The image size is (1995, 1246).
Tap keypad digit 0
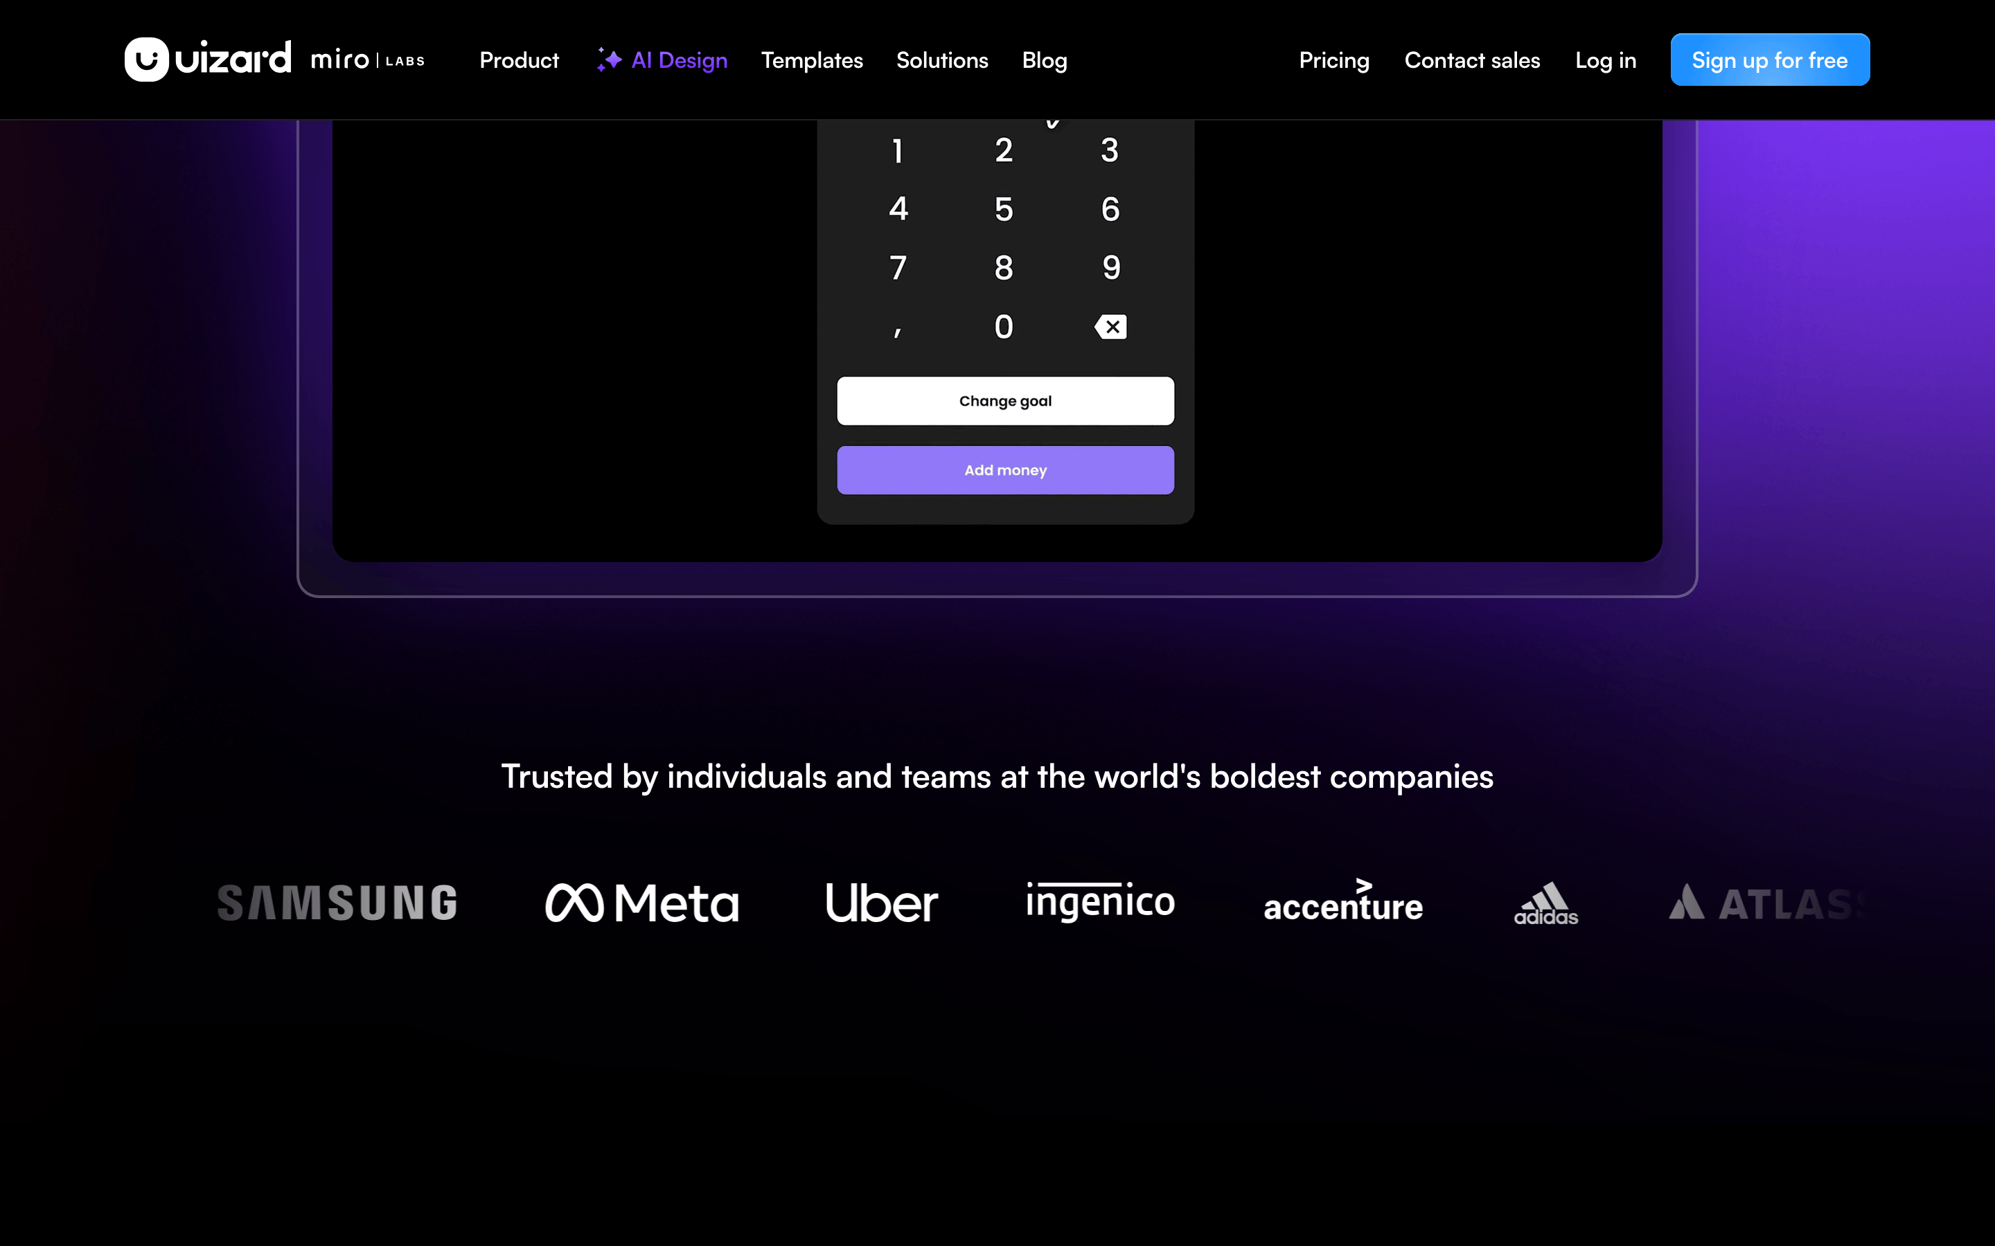[1003, 327]
